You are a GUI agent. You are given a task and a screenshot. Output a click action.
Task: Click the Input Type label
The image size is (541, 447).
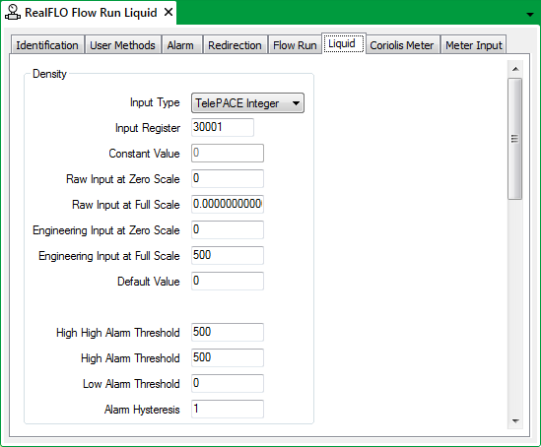pos(155,102)
